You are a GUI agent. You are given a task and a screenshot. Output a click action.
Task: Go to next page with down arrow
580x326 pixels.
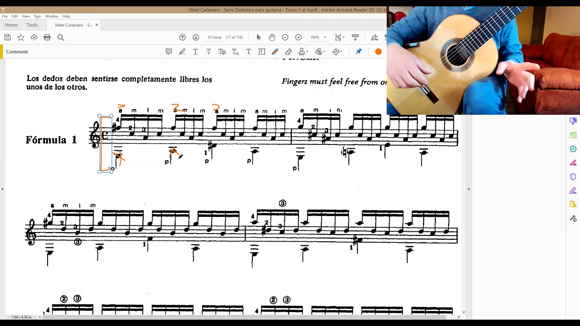(x=196, y=38)
